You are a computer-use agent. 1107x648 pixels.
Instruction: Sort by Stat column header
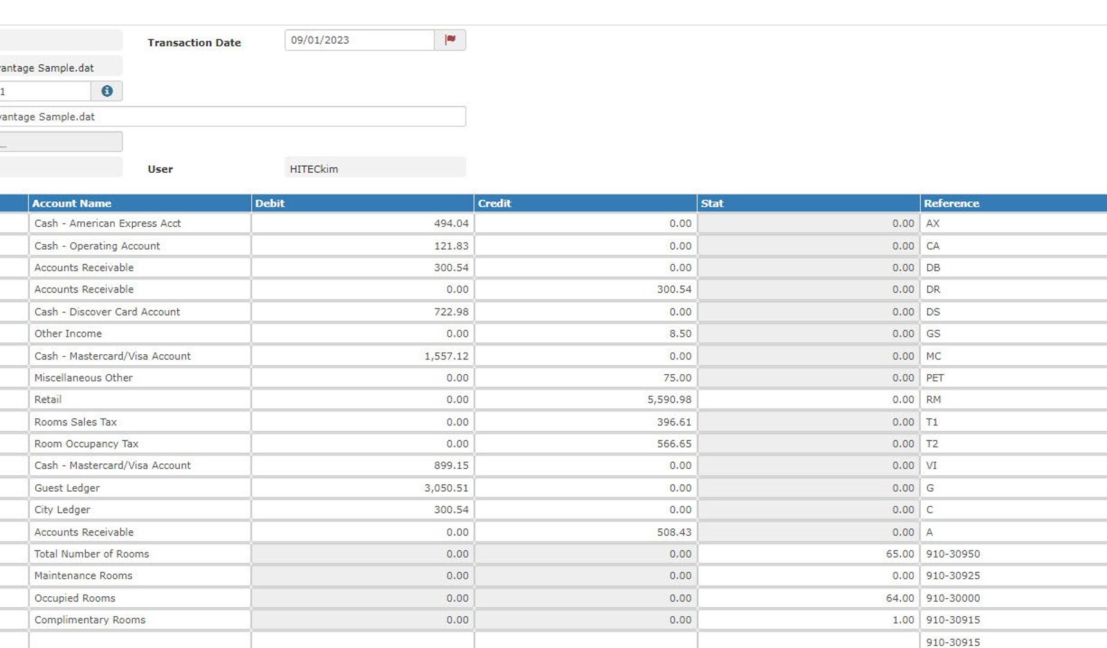pos(808,203)
